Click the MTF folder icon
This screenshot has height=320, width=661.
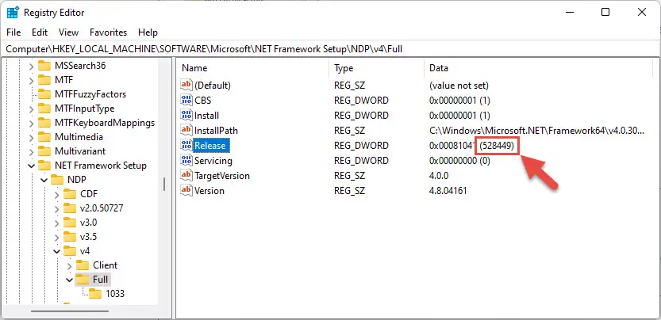[44, 80]
